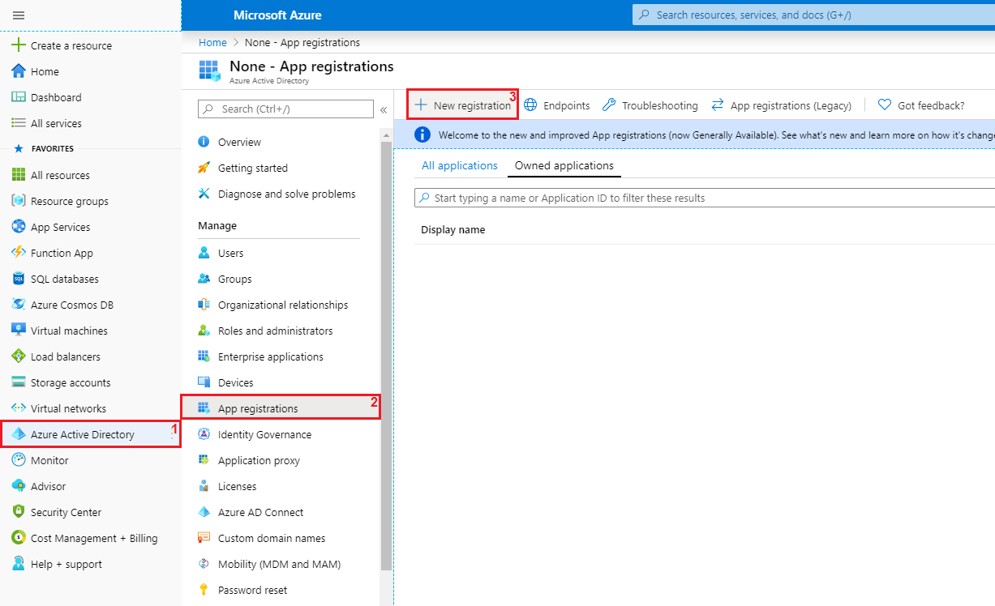Click the Cost Management + Billing icon
The height and width of the screenshot is (606, 995).
point(19,538)
